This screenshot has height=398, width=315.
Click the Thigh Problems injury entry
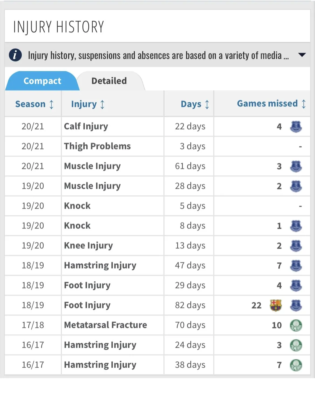tap(97, 146)
